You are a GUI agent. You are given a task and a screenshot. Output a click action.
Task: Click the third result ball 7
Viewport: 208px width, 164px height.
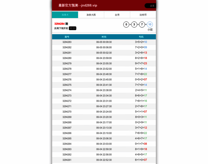(142, 25)
